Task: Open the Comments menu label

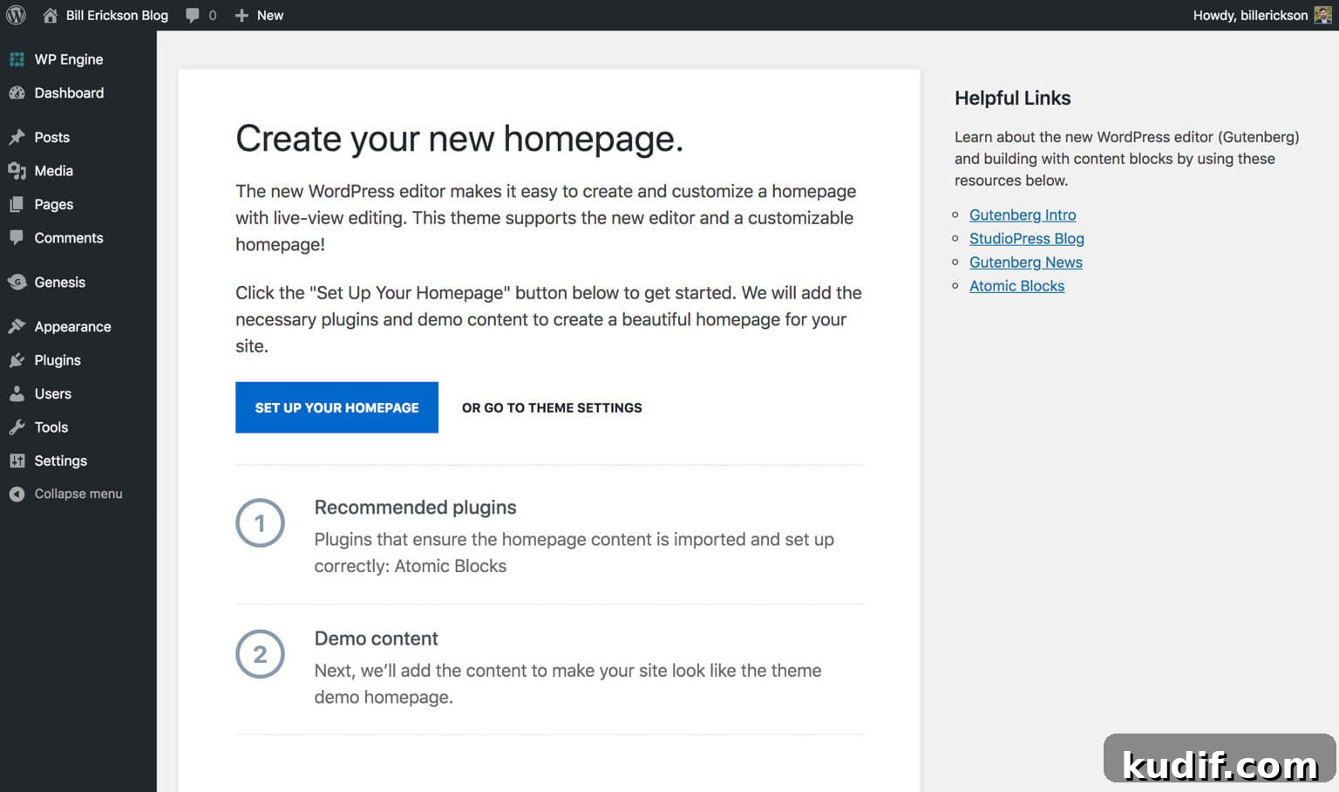Action: (x=69, y=237)
